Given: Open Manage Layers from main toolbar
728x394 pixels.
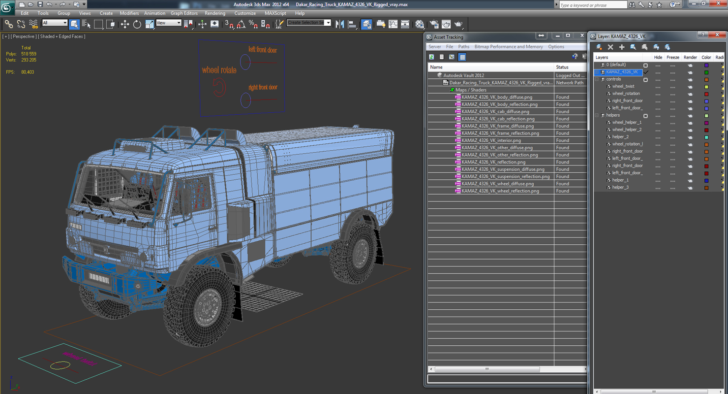Looking at the screenshot, I should coord(366,24).
